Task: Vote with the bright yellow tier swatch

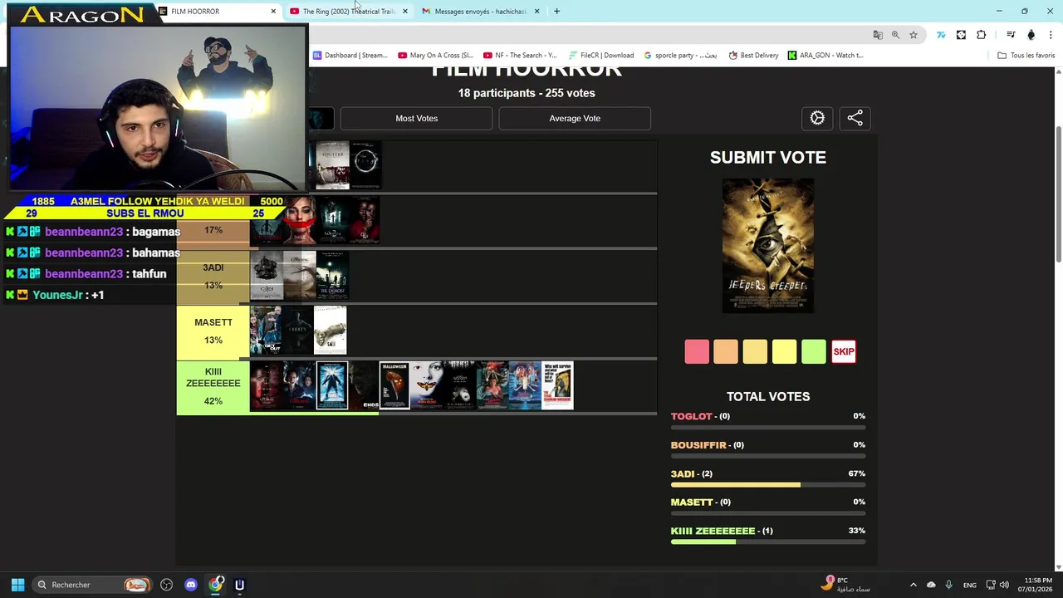Action: [784, 351]
